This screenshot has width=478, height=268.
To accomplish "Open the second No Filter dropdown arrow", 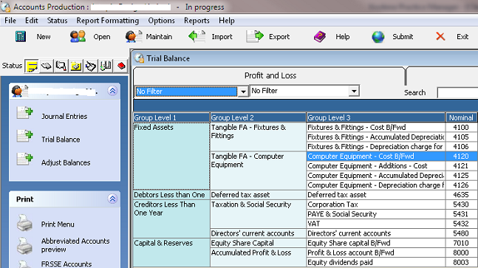I will (354, 91).
